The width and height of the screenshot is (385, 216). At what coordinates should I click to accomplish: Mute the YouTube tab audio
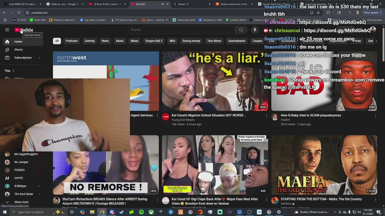pos(162,4)
